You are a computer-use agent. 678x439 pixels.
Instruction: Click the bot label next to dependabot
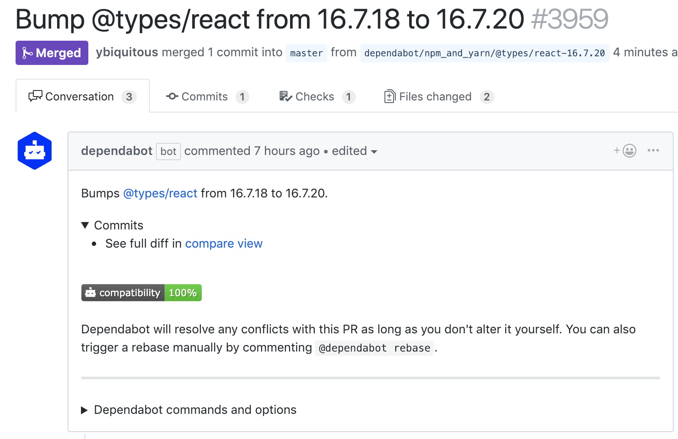pos(168,152)
